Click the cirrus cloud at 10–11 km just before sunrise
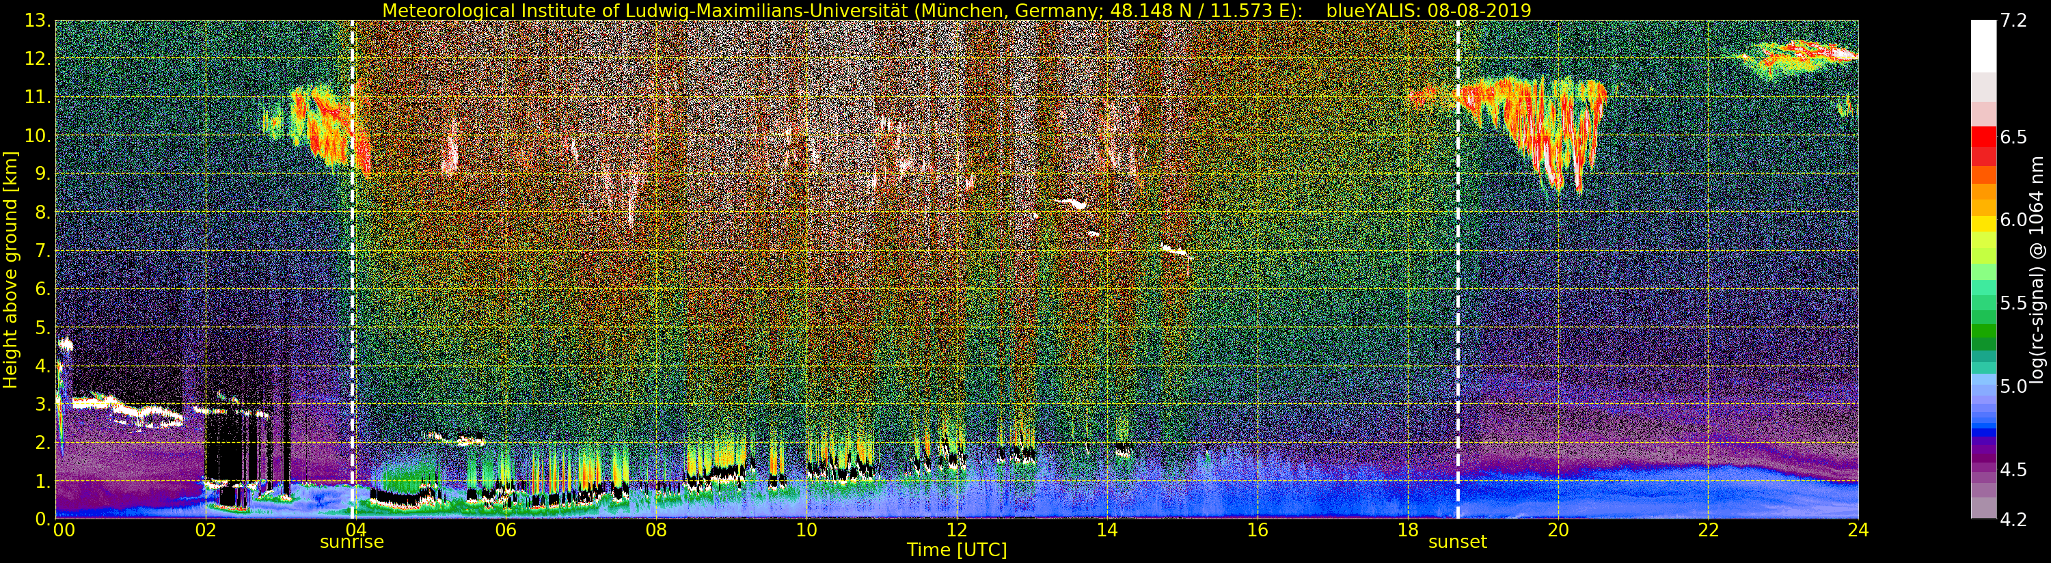 318,127
